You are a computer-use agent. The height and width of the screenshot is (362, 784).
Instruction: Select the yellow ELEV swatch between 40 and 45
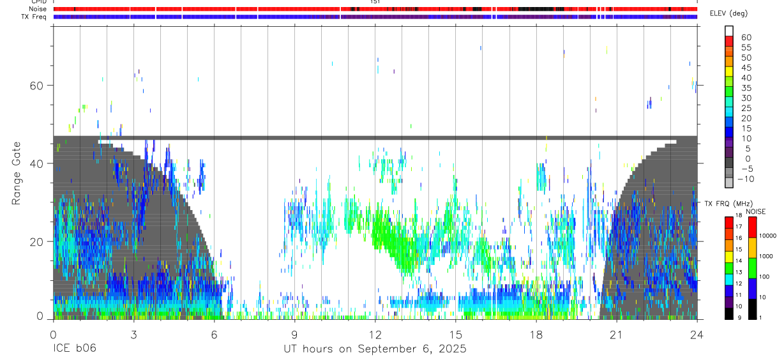coord(729,72)
